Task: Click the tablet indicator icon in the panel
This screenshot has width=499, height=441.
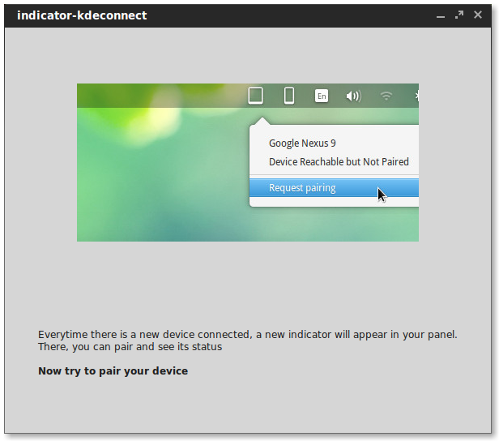Action: 255,96
